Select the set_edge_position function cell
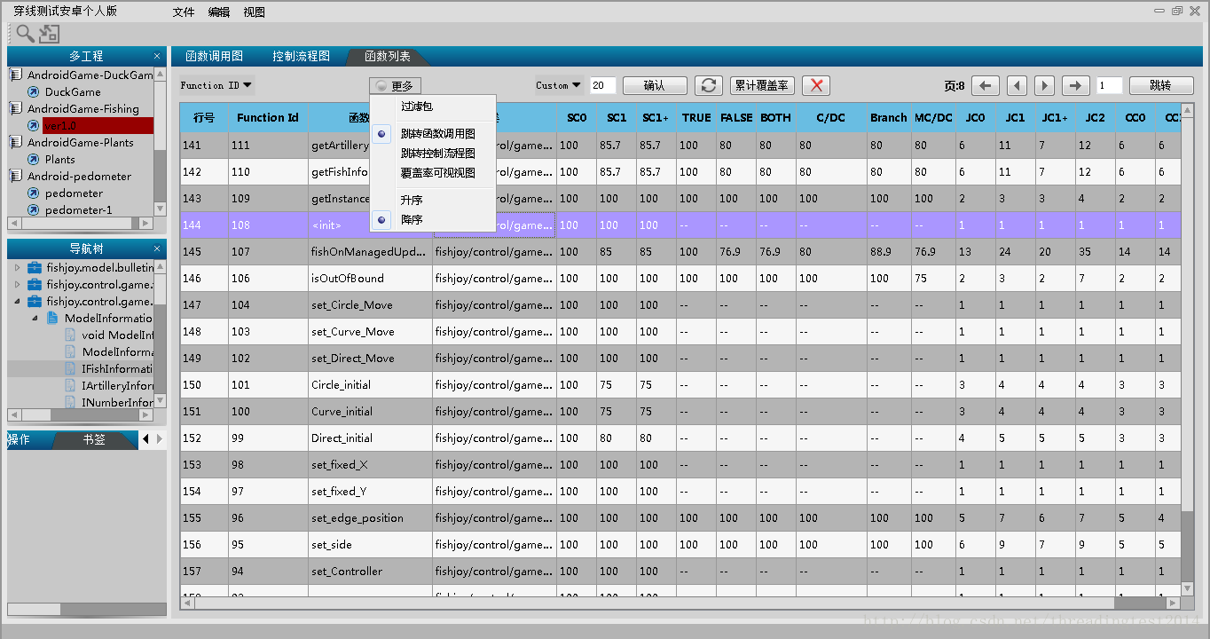 [370, 517]
